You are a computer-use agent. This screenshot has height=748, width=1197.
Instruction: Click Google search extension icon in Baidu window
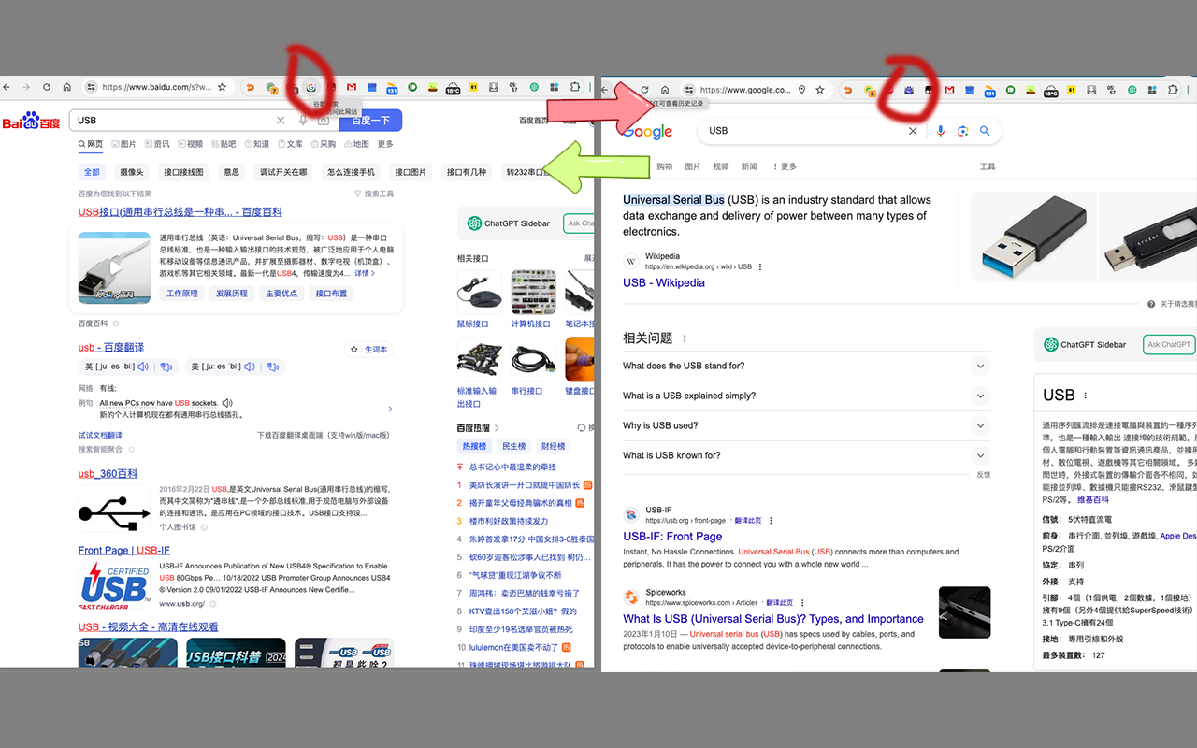click(310, 87)
